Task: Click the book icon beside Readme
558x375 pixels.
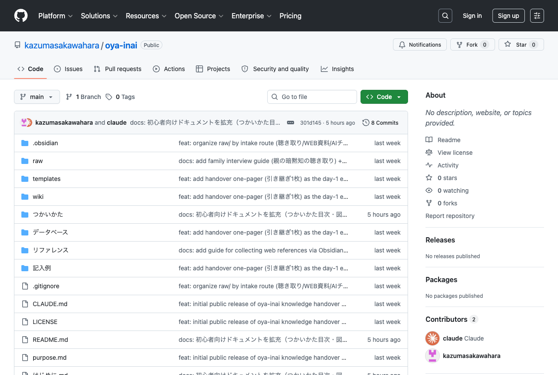Action: tap(429, 140)
